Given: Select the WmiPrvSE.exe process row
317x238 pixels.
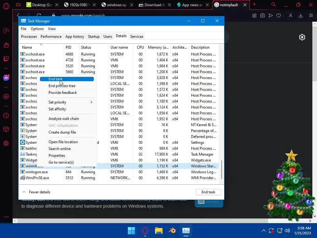Looking at the screenshot, I should click(x=119, y=178).
